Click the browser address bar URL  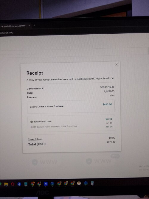pos(6,33)
